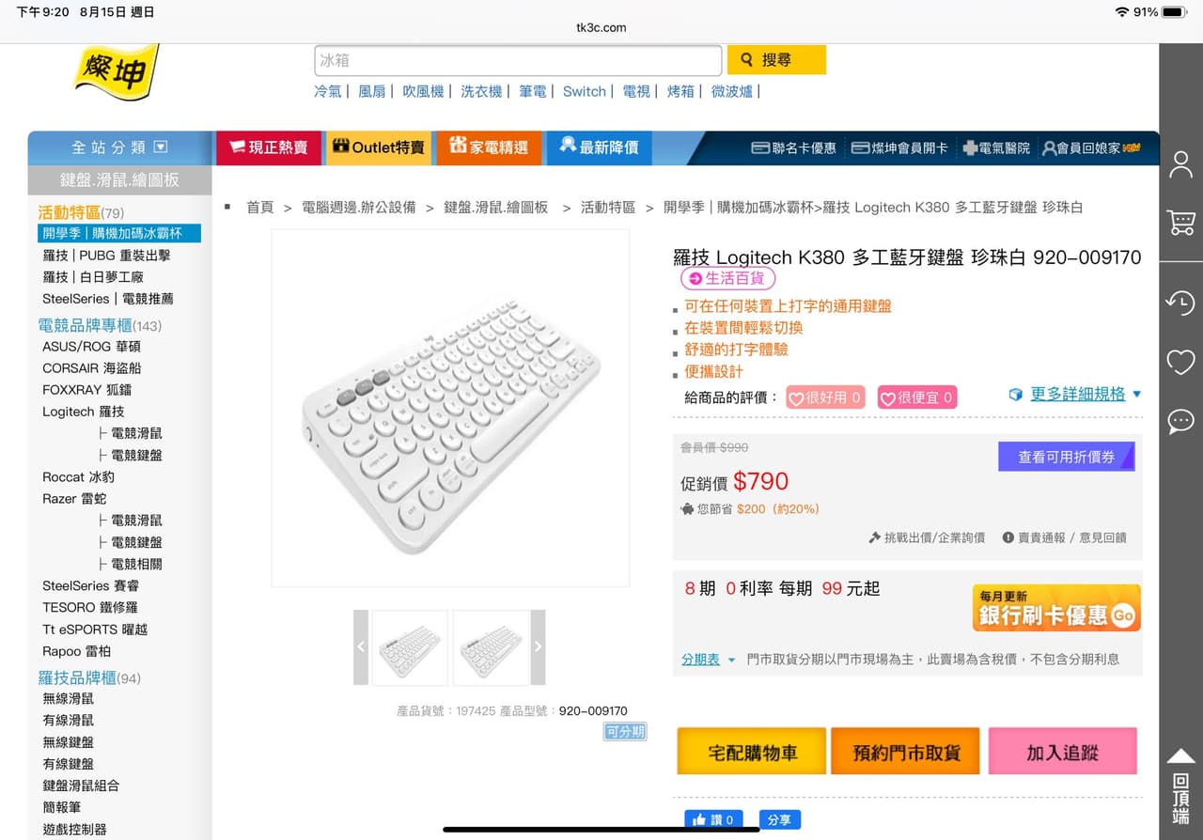
Task: Open sidebar brand Razer 雷蛇
Action: pyautogui.click(x=74, y=498)
